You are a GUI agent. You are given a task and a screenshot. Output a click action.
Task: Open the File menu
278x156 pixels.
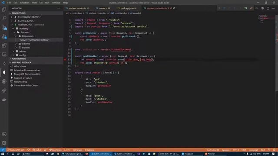click(x=9, y=3)
